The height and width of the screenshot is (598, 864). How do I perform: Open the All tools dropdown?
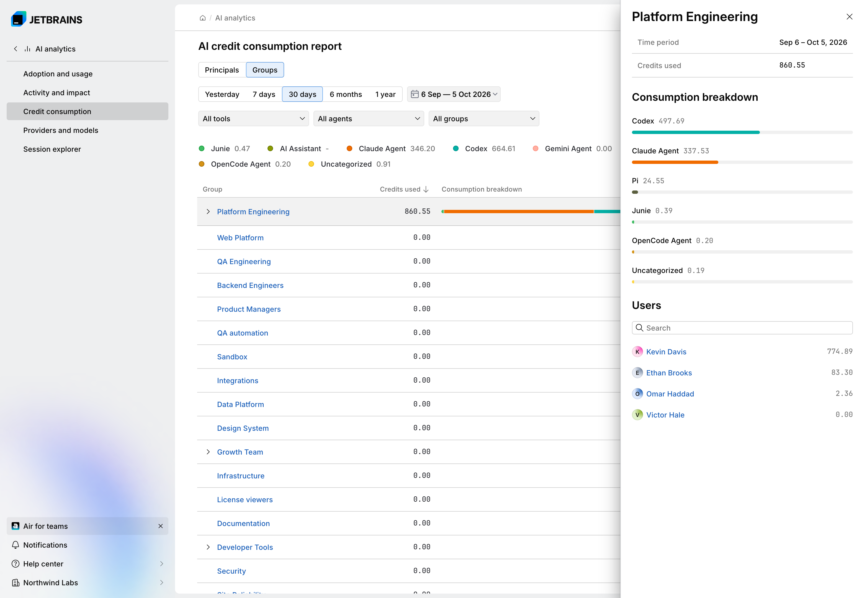click(x=253, y=119)
